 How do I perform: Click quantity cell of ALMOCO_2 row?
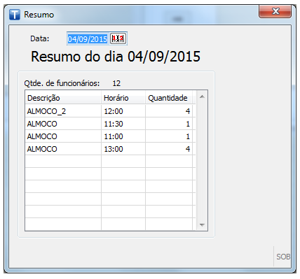tap(169, 111)
